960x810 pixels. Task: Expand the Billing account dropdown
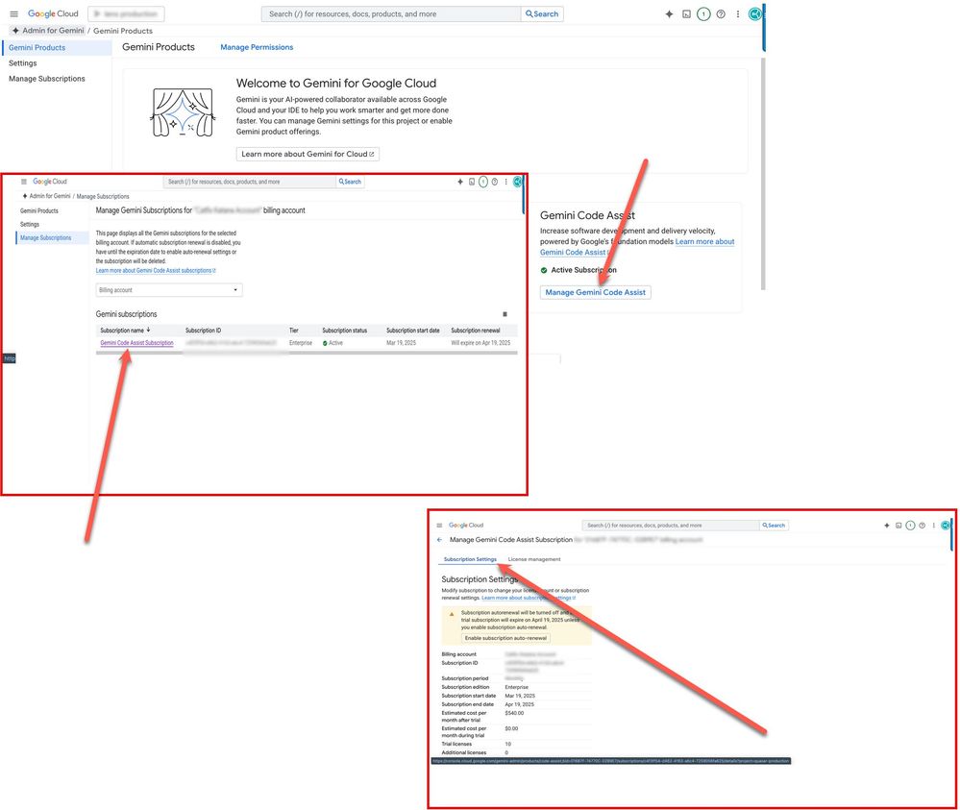(169, 290)
